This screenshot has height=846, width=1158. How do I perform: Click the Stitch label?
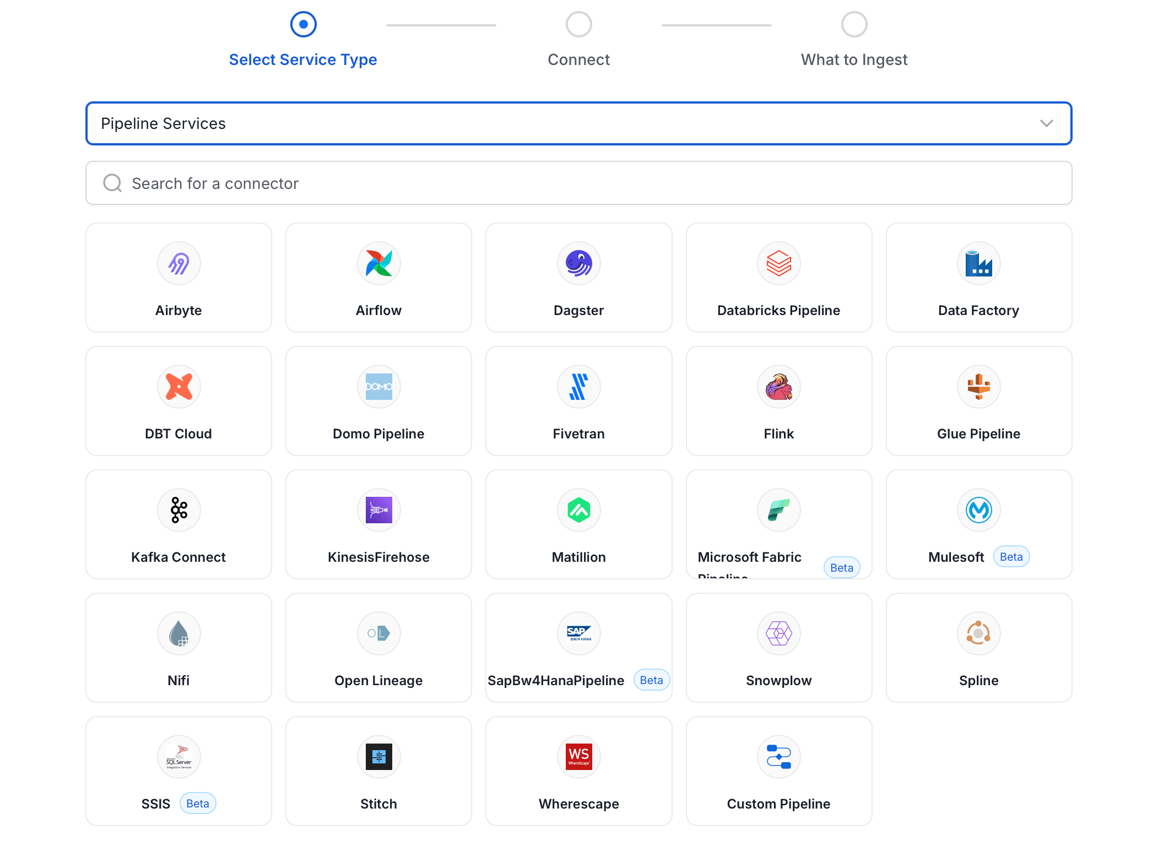point(378,804)
